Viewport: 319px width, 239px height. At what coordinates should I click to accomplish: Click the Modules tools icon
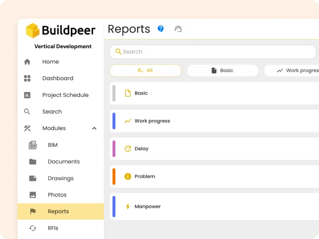tap(27, 128)
